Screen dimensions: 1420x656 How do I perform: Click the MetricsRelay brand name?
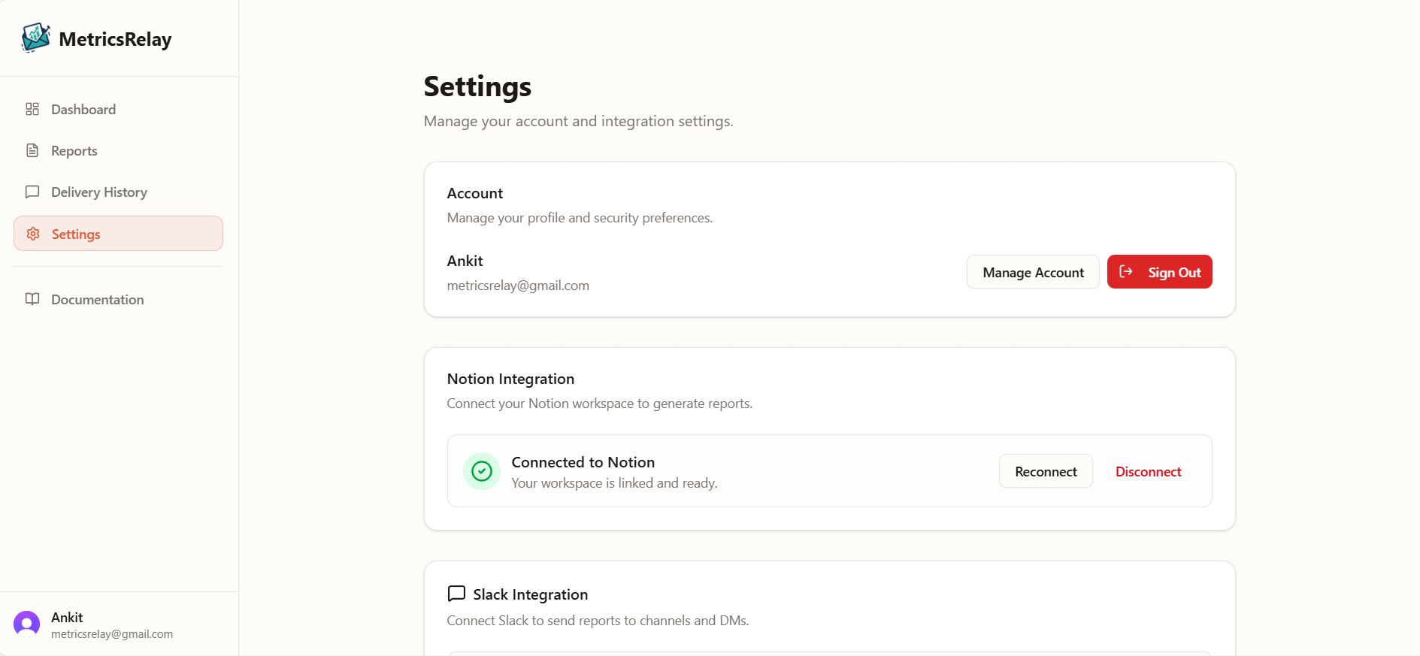pos(115,39)
